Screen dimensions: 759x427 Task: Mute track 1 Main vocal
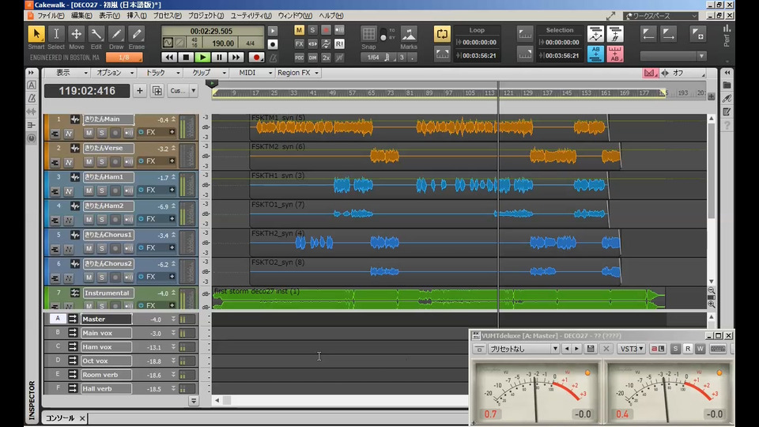pos(89,132)
